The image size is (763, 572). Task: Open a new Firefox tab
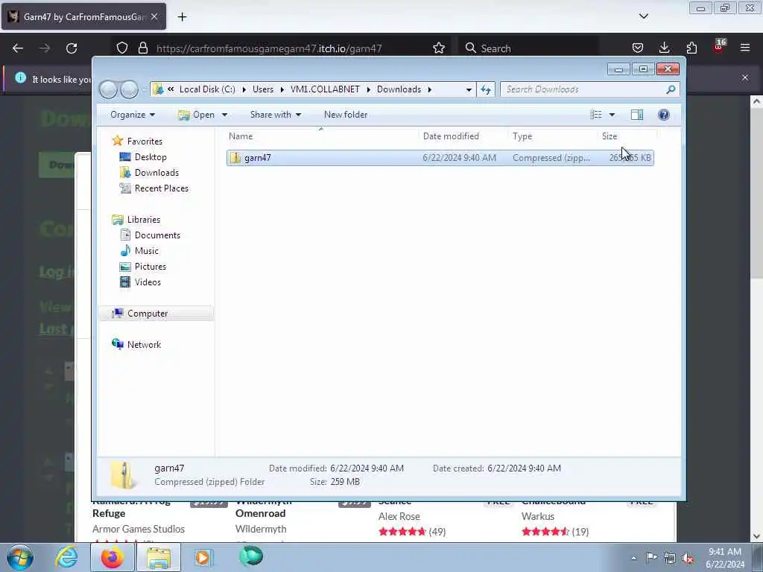182,17
